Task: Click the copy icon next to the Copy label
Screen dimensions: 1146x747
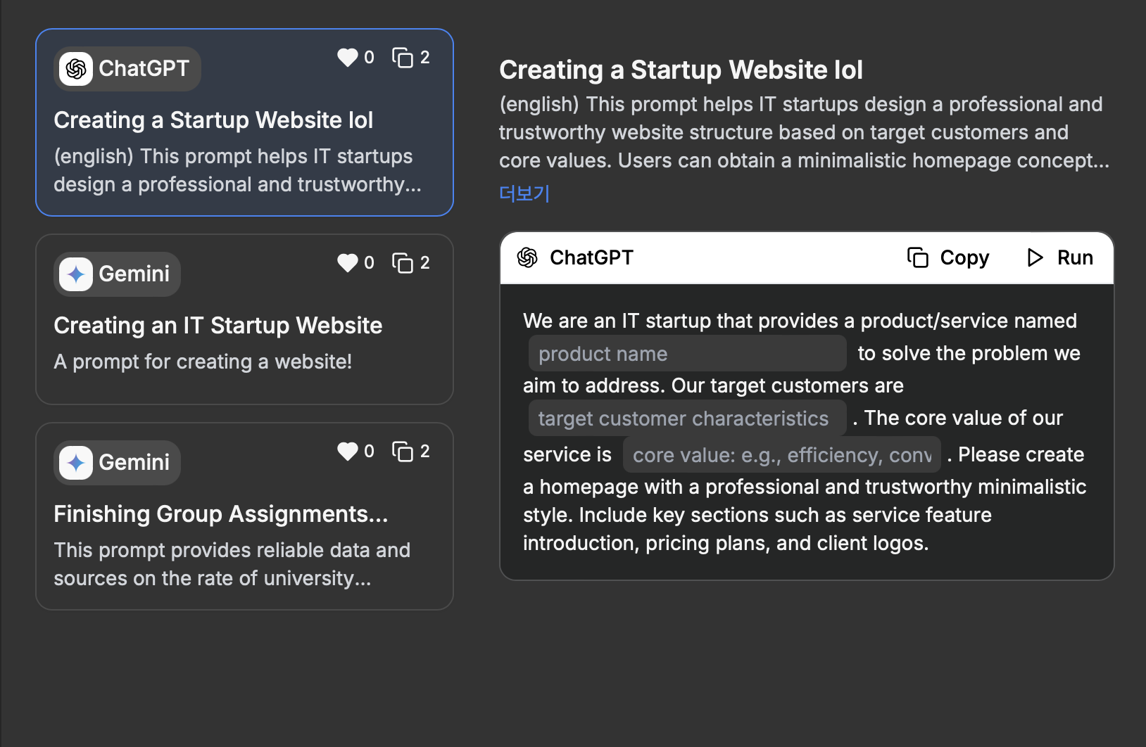Action: (917, 257)
